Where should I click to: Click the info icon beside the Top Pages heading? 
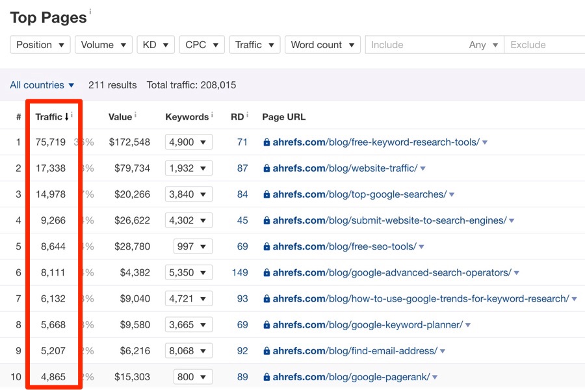[90, 10]
